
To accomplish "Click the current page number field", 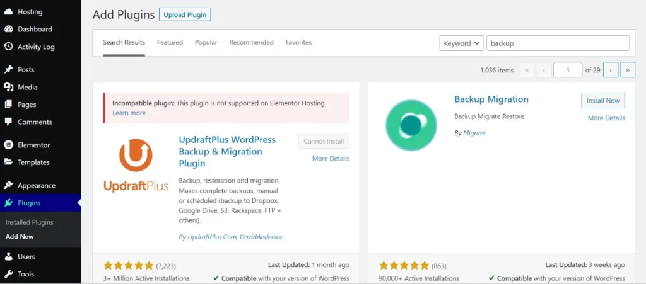I will tap(568, 70).
